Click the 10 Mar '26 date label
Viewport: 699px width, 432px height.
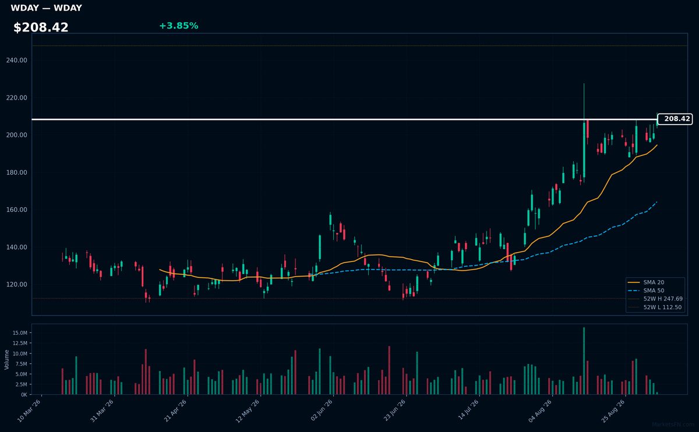tap(30, 410)
